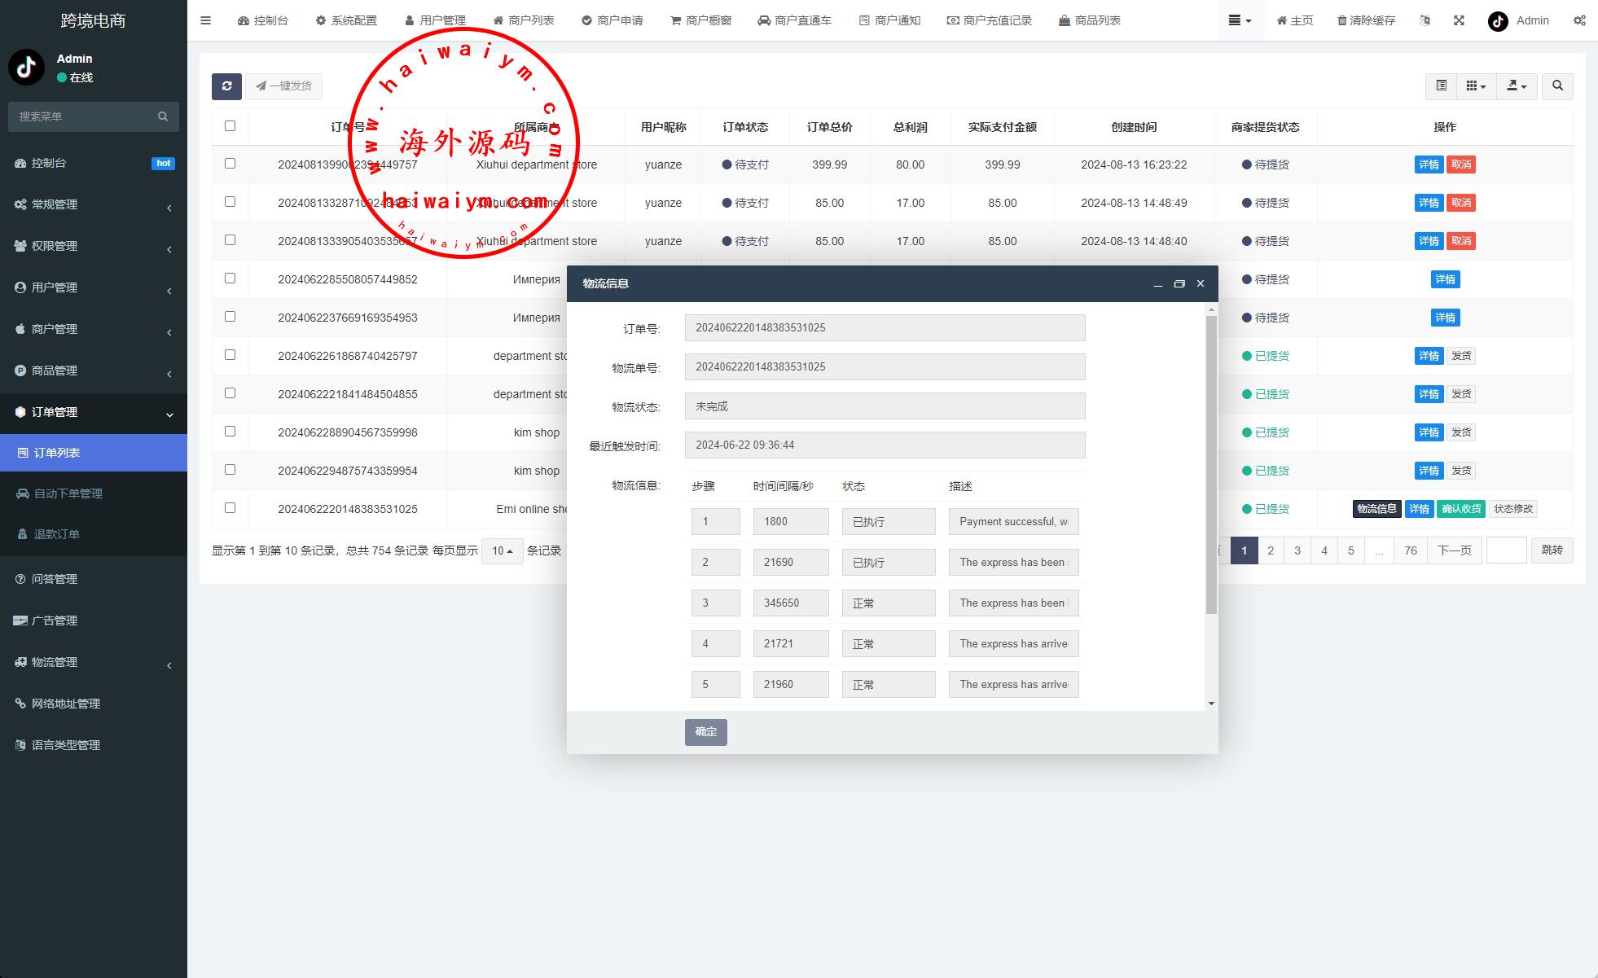Image resolution: width=1598 pixels, height=978 pixels.
Task: Open the 商户列表 top navigation tab
Action: click(524, 20)
